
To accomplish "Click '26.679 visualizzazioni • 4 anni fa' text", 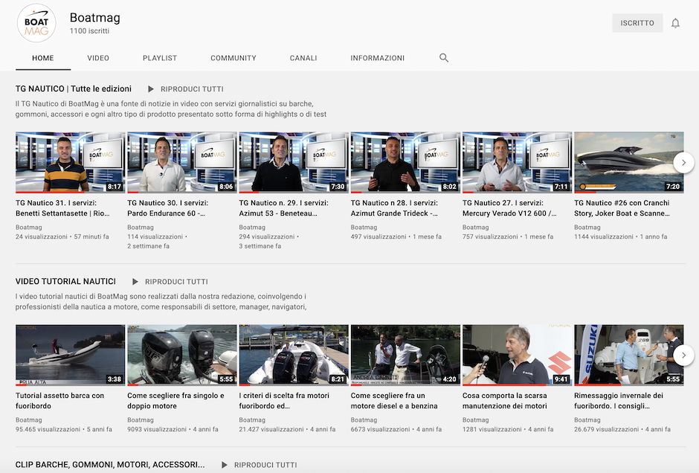I will [622, 429].
